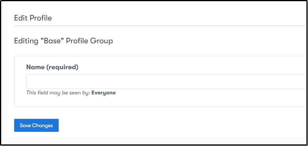Click the word "Profile" in Edit Profile
308x146 pixels.
coord(41,18)
